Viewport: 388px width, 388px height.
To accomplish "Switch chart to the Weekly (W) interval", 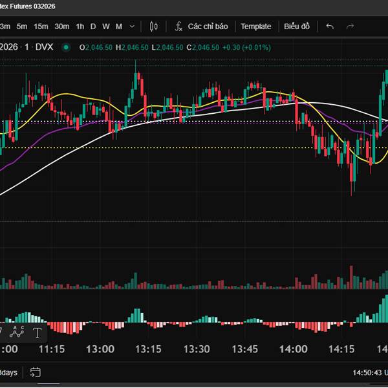I will [x=105, y=27].
